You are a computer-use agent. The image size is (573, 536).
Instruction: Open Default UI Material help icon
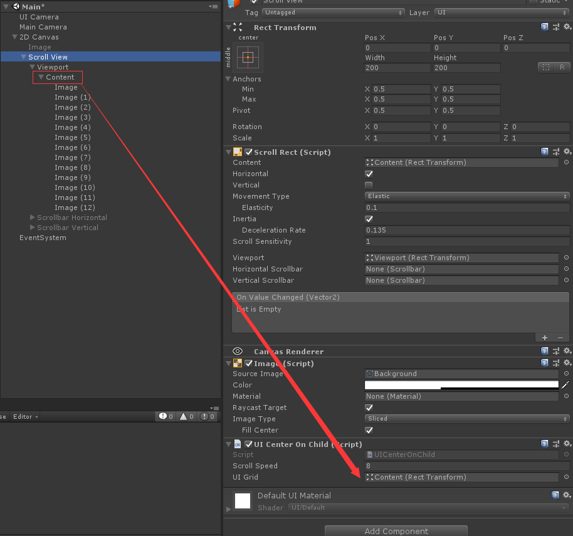555,495
